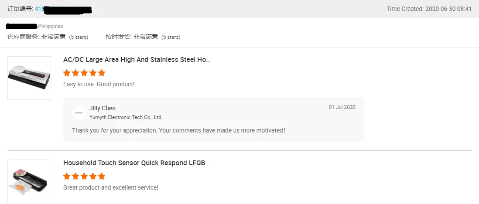Select the "Easy to use. Good product!" review

coord(99,84)
